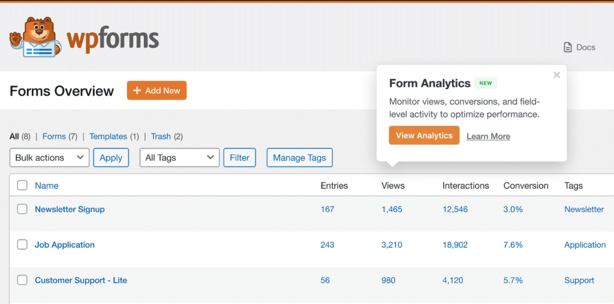
Task: Click the WPForms bear mascot logo
Action: tap(35, 37)
